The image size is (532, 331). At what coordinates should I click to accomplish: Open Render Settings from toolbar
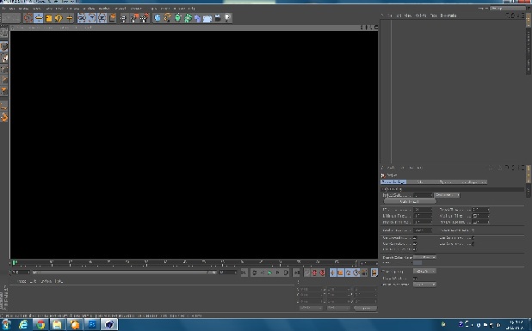[x=145, y=18]
